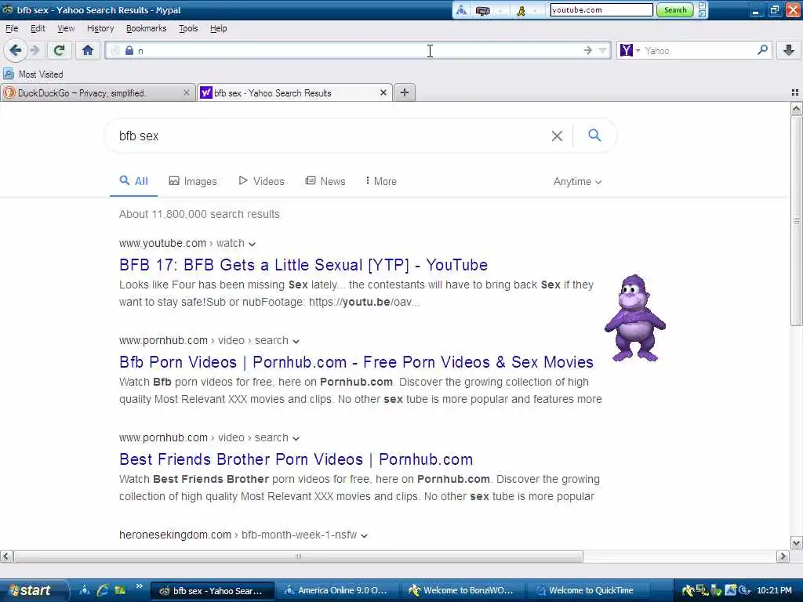This screenshot has width=803, height=602.
Task: Open the View menu
Action: (66, 28)
